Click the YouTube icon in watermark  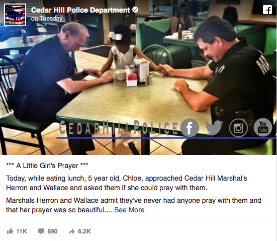[263, 127]
